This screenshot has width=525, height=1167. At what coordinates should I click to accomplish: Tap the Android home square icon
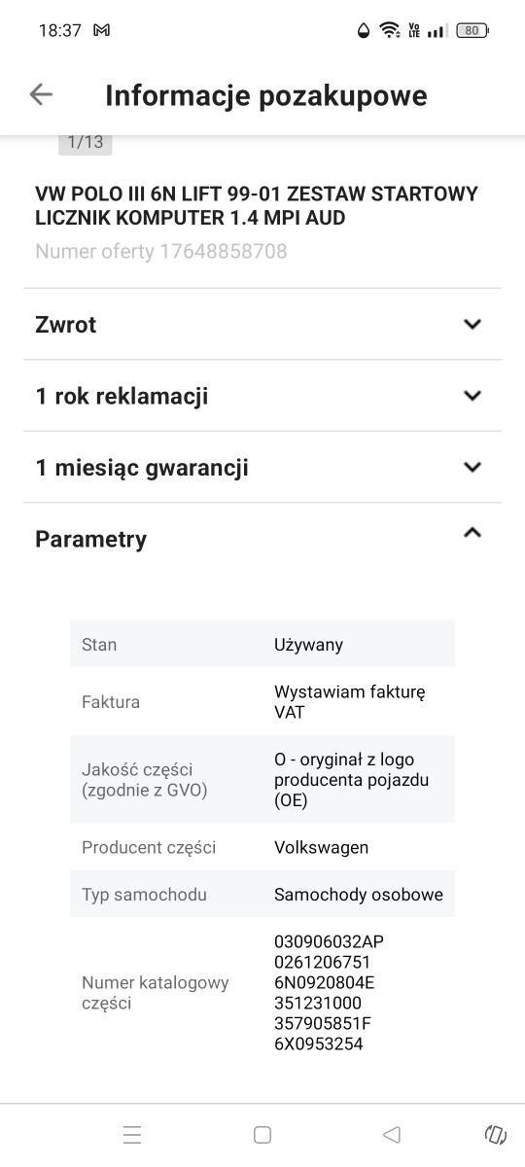pos(262,1134)
